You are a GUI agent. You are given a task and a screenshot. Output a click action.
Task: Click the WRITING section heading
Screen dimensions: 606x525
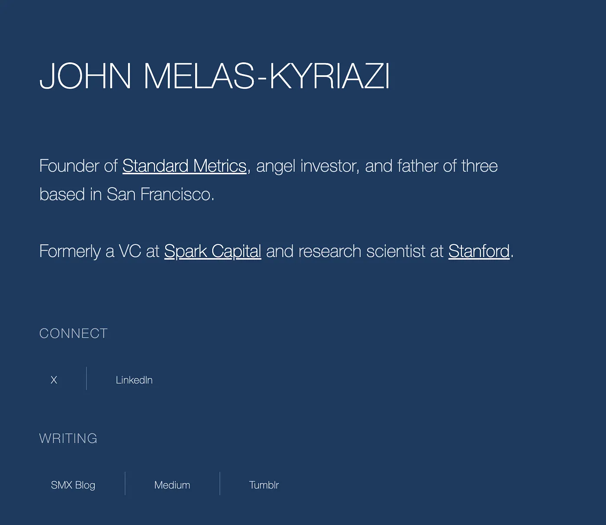click(x=68, y=438)
